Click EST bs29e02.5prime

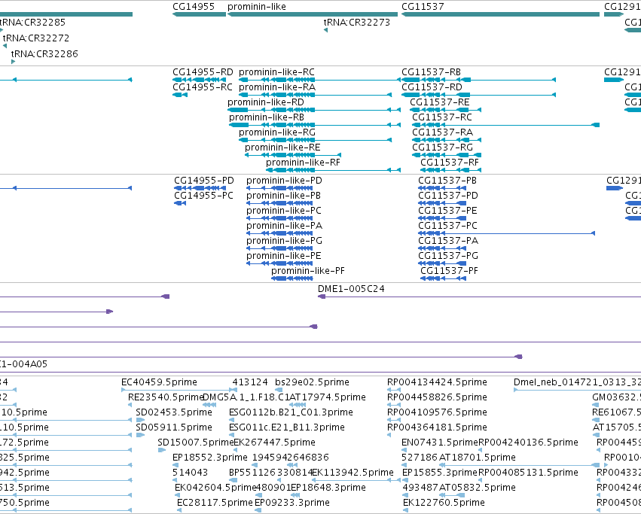coord(313,383)
